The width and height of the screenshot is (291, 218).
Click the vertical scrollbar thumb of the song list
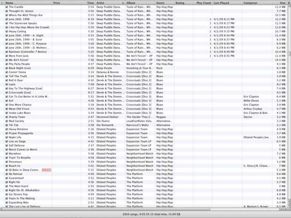289,53
